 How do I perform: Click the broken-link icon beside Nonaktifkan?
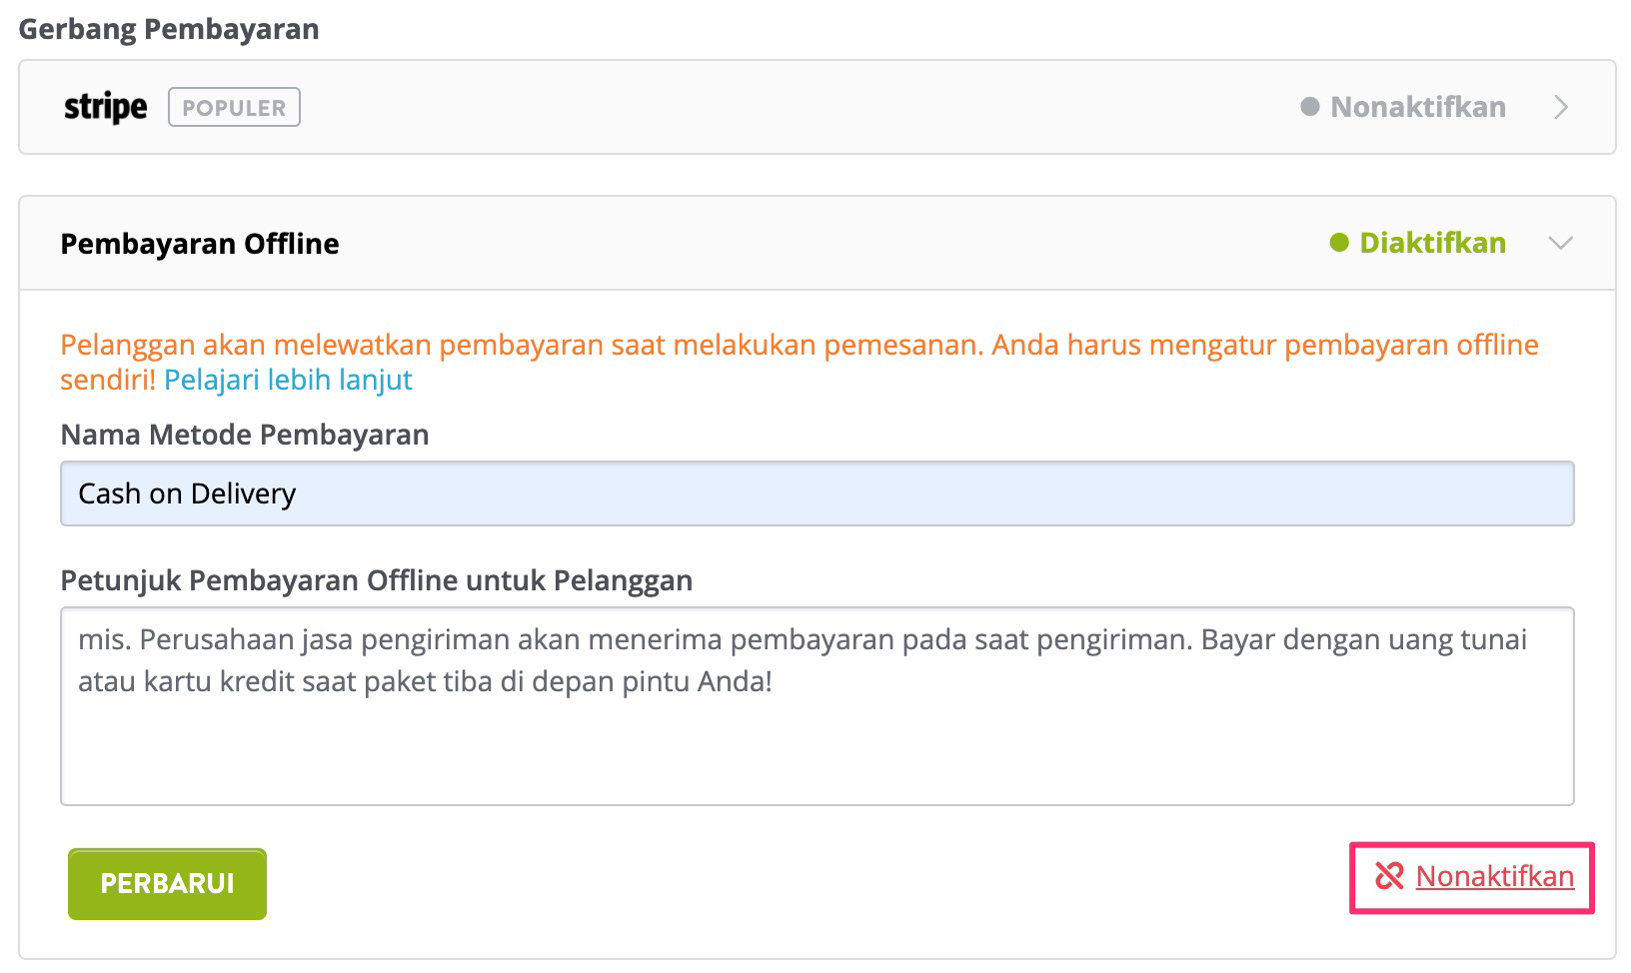pos(1389,876)
